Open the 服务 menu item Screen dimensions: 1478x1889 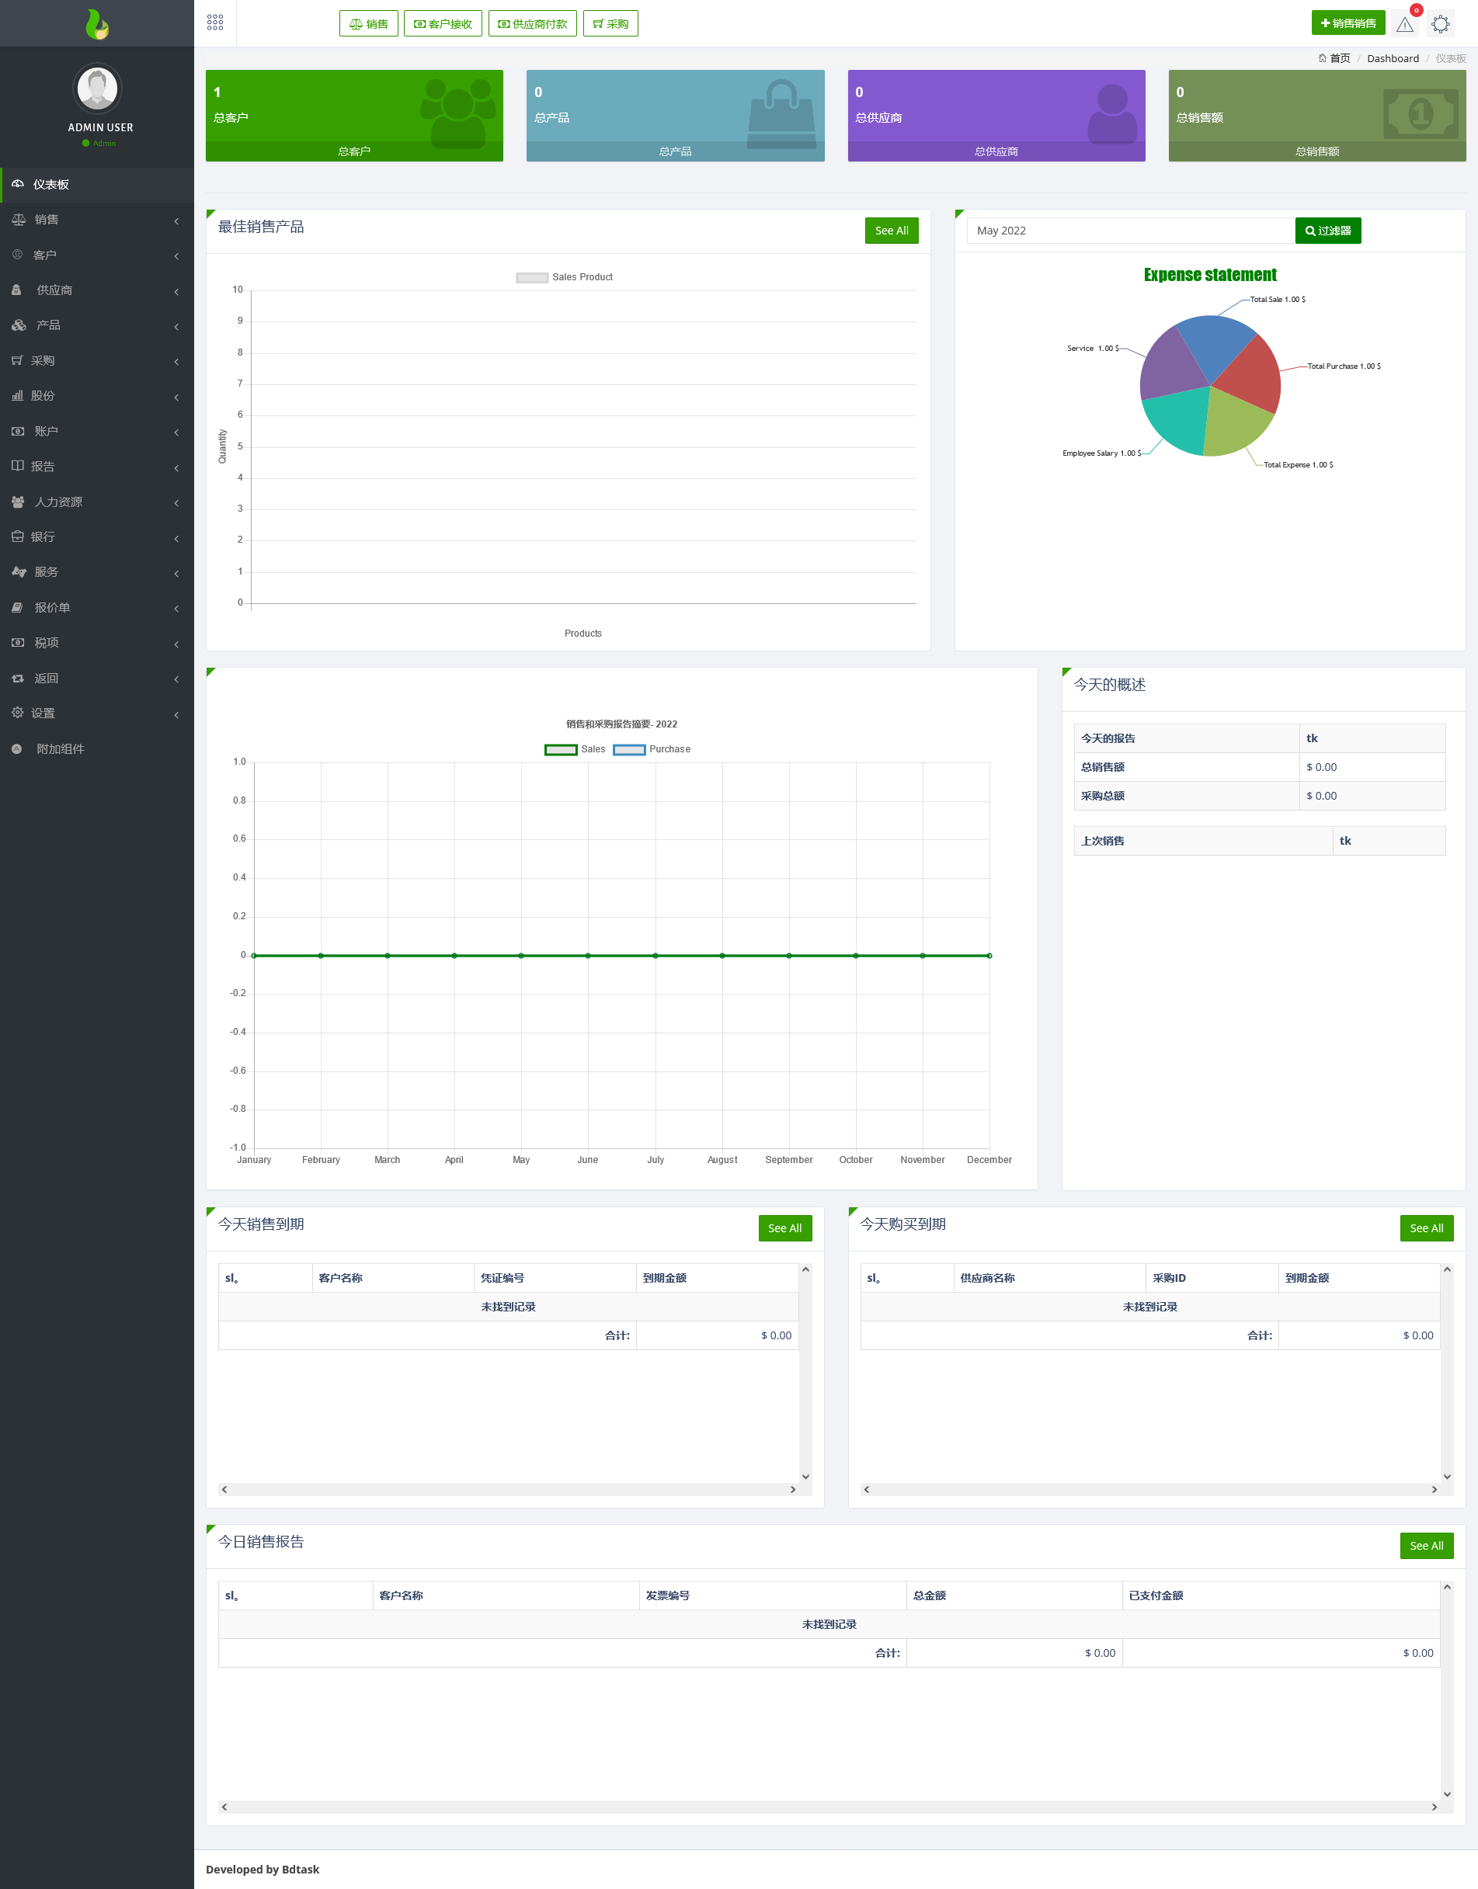coord(97,571)
